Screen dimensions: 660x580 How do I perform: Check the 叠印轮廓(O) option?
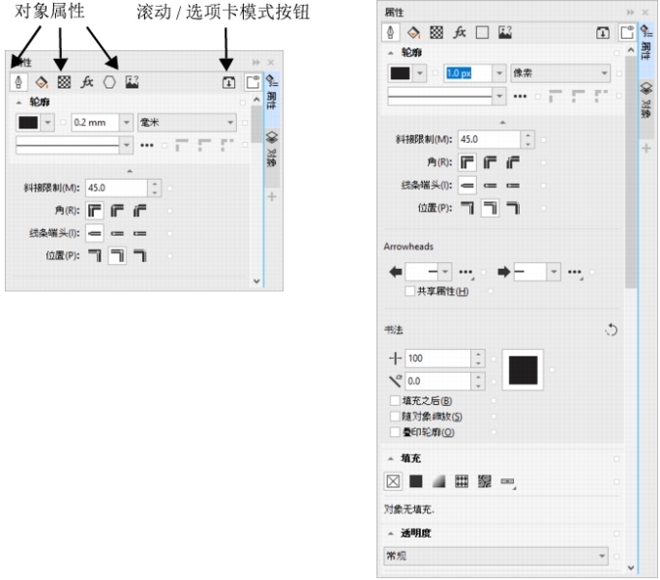395,431
